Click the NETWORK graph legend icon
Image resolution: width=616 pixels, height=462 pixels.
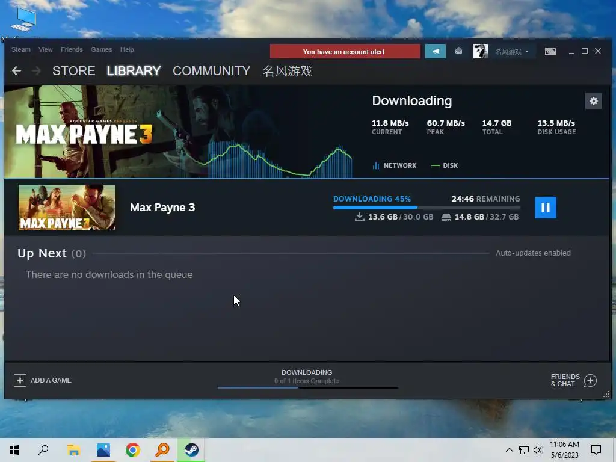pos(376,165)
